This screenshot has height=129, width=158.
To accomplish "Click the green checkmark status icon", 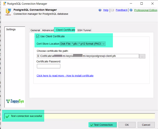I will click(7, 116).
